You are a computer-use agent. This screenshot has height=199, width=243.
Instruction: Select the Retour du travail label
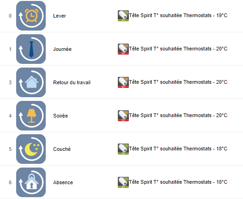72,82
